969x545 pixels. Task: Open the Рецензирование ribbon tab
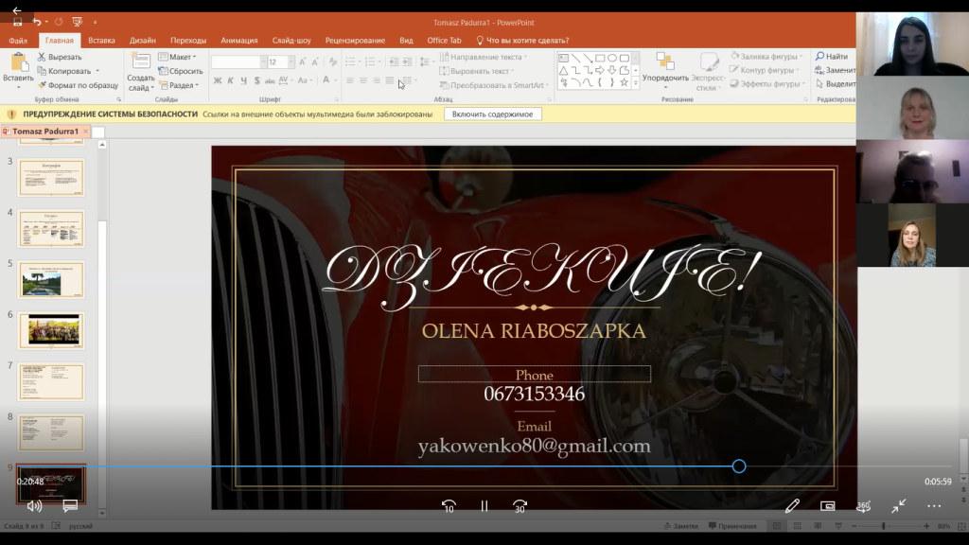356,40
